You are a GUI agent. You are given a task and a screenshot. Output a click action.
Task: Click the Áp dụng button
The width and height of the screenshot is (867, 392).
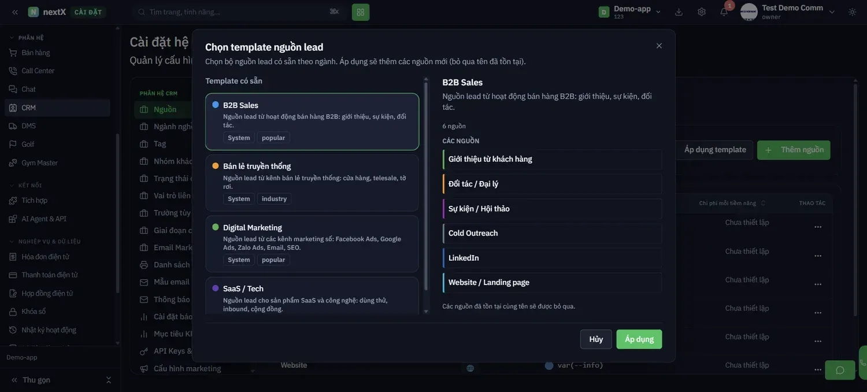point(639,339)
